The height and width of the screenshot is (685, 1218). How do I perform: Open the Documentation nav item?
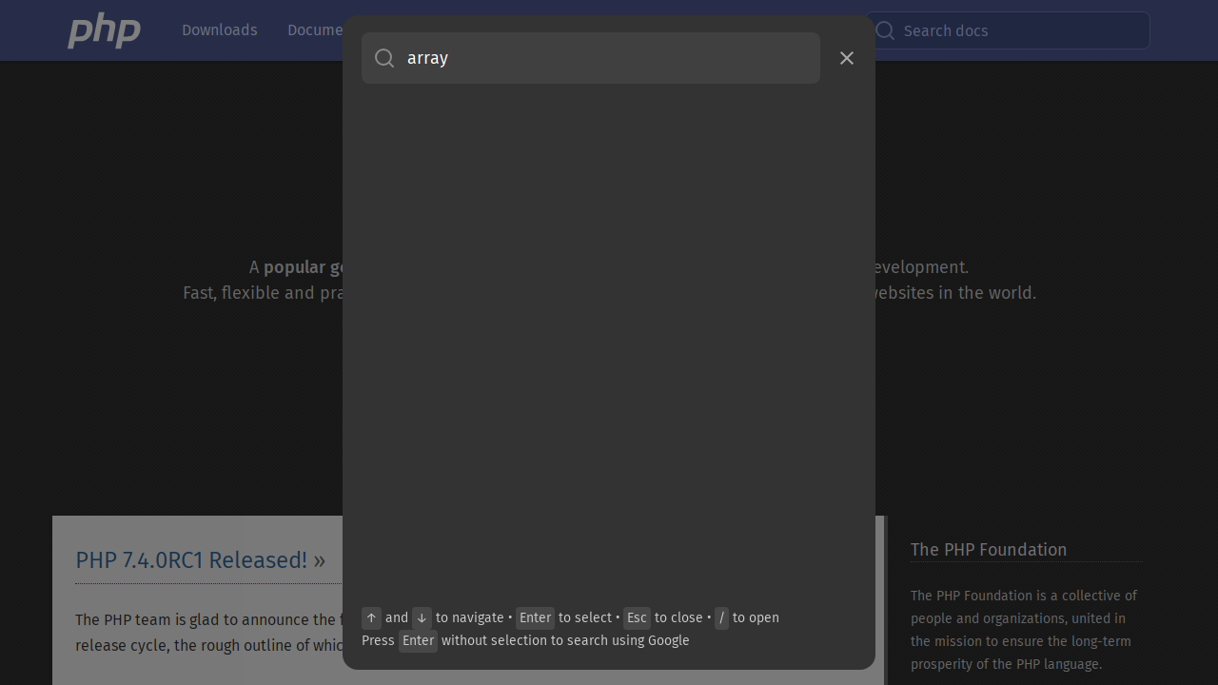point(315,30)
